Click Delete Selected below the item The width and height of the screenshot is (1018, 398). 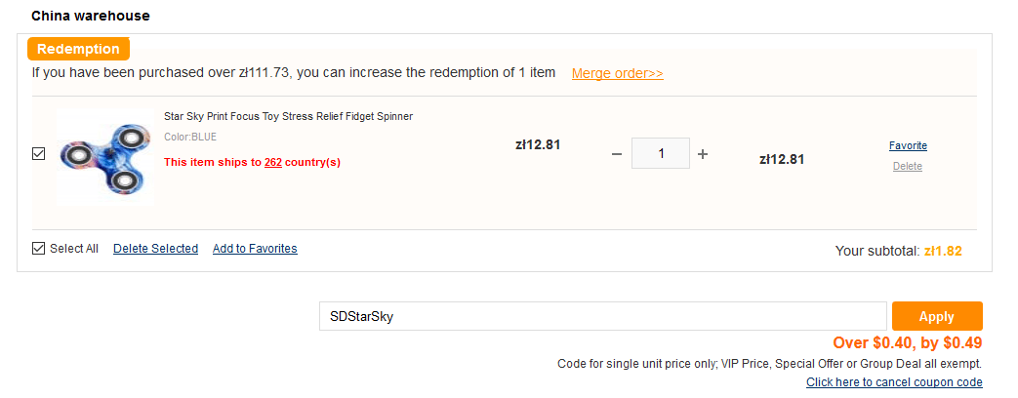(x=155, y=249)
